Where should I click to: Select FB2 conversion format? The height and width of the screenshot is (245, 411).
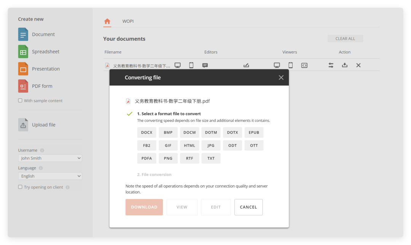(147, 145)
